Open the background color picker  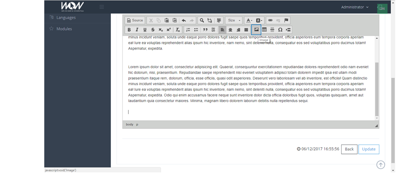pos(259,20)
